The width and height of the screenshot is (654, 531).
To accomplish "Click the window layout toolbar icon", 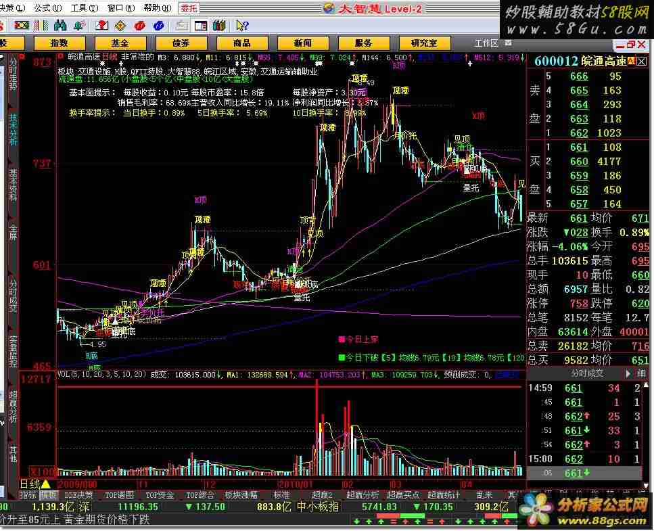I will pyautogui.click(x=201, y=26).
